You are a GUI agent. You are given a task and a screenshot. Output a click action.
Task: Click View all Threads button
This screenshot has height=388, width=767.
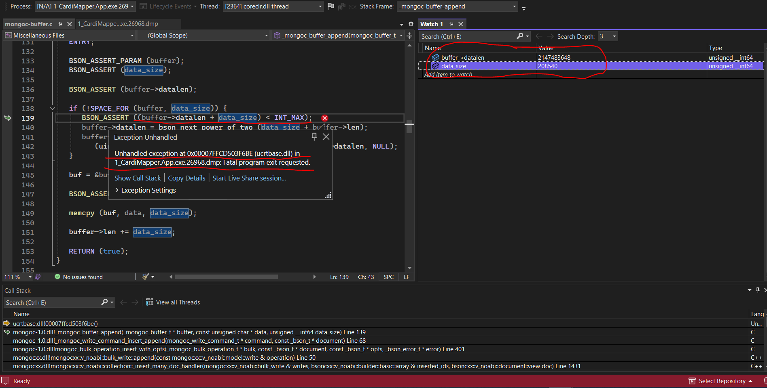[x=173, y=302]
